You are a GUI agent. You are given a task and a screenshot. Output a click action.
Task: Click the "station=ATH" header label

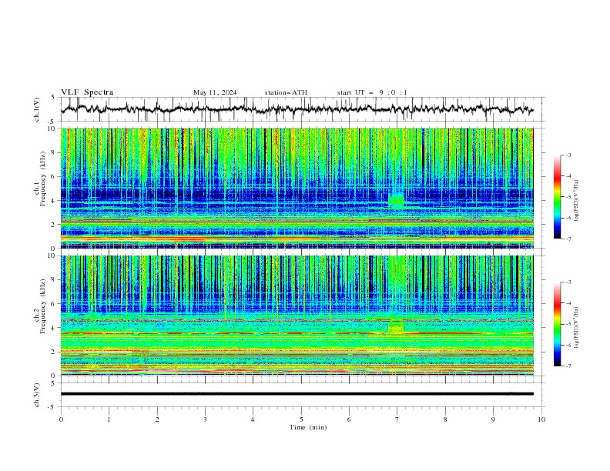click(286, 92)
